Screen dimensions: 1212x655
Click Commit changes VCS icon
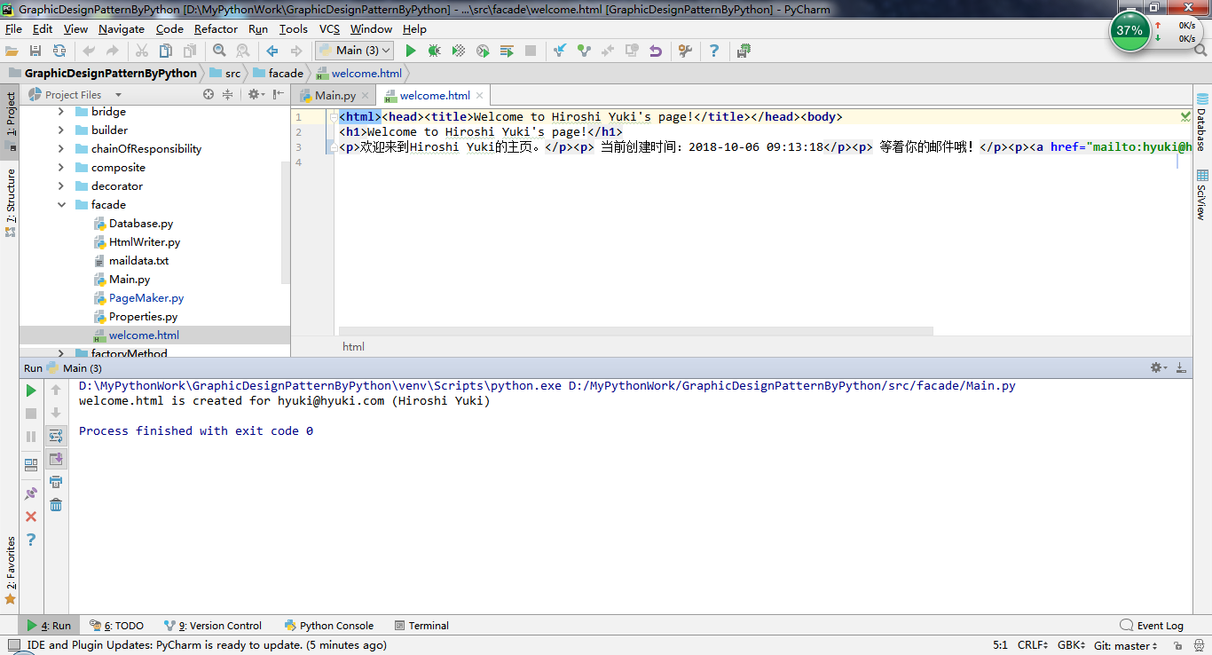click(x=584, y=51)
